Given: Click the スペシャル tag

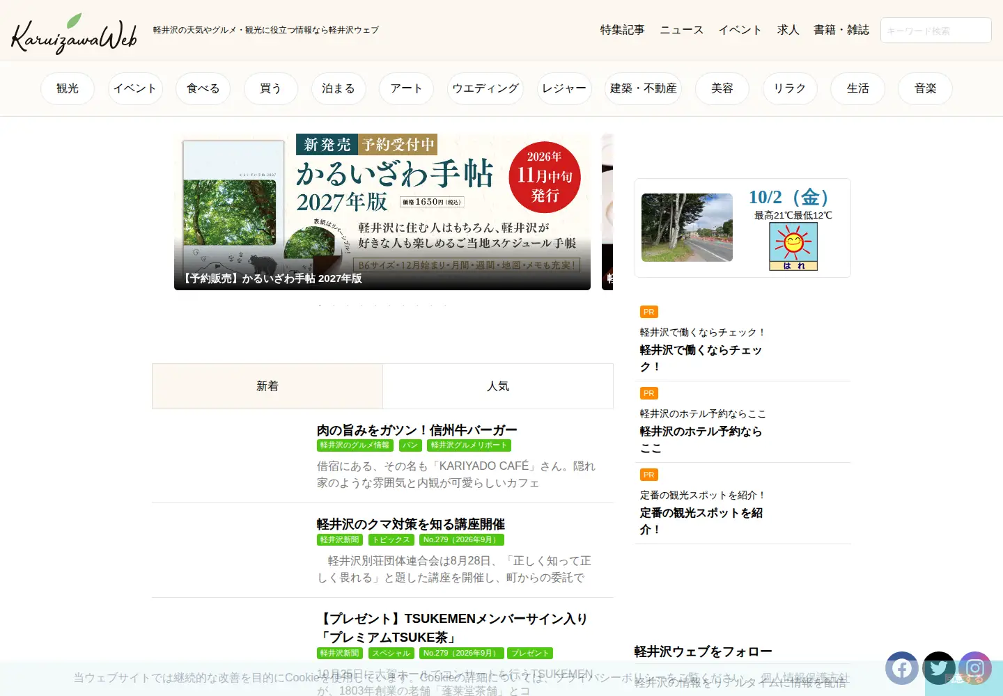Looking at the screenshot, I should coord(391,653).
